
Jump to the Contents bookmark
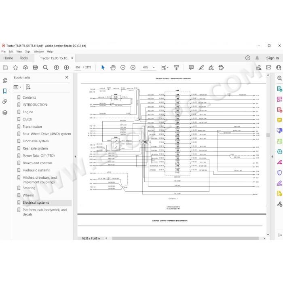point(29,97)
